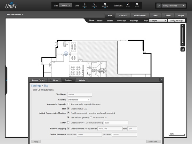This screenshot has height=144, width=192.
Task: Switch to the Insight tab
Action: [x=181, y=16]
